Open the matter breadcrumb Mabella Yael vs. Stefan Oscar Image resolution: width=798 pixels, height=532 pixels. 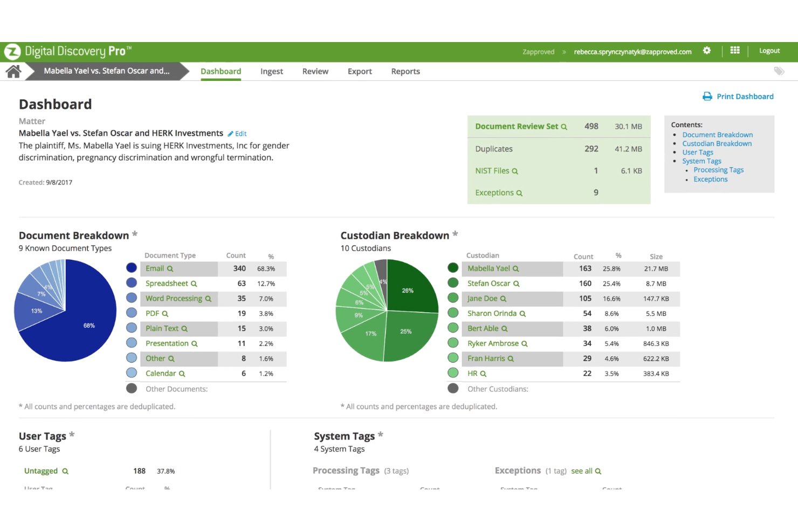click(x=107, y=71)
